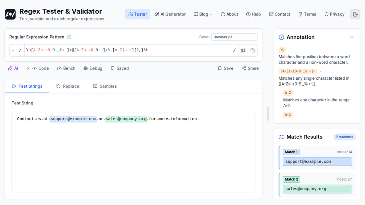Select the A-Z annotation token
The width and height of the screenshot is (365, 205).
click(x=288, y=93)
